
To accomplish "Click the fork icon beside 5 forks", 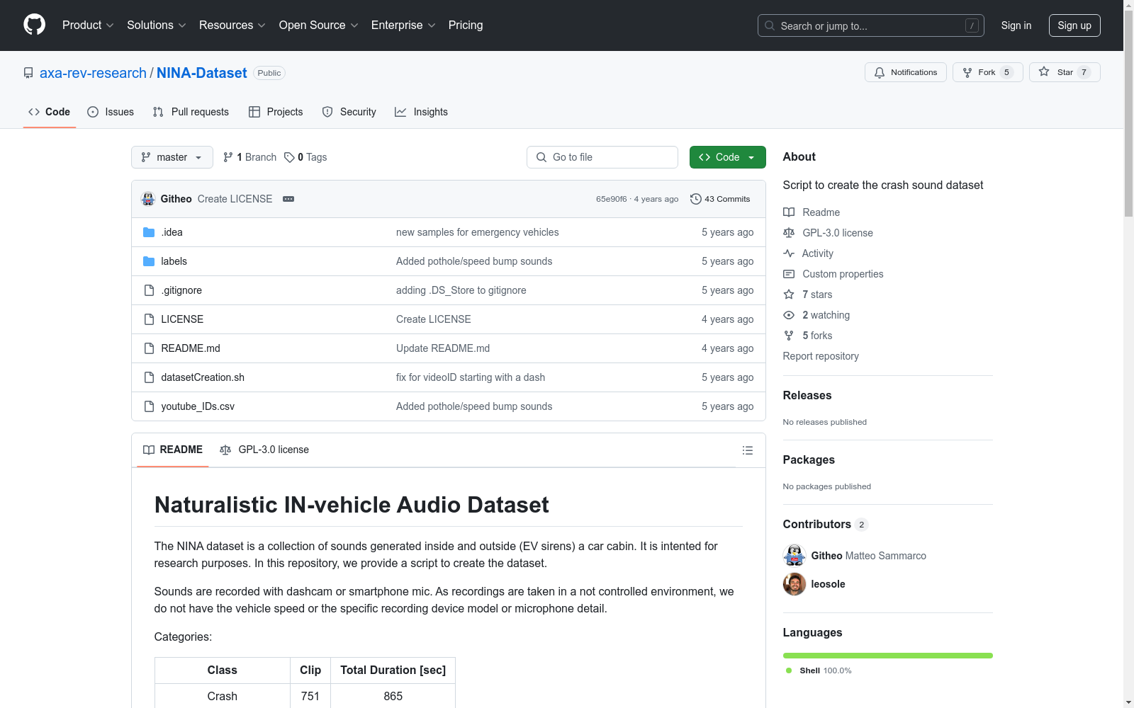I will (x=789, y=336).
